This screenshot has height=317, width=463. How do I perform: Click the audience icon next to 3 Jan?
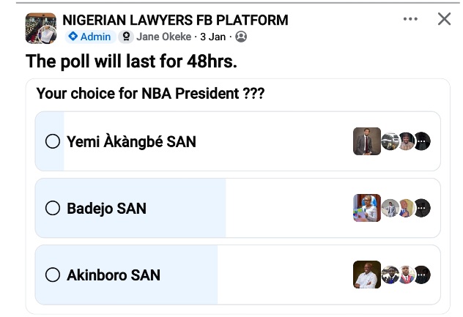point(241,37)
